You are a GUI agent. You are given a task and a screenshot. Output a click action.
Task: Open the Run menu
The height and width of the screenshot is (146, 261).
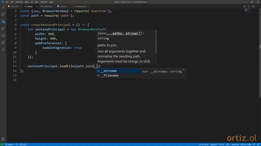(37, 2)
